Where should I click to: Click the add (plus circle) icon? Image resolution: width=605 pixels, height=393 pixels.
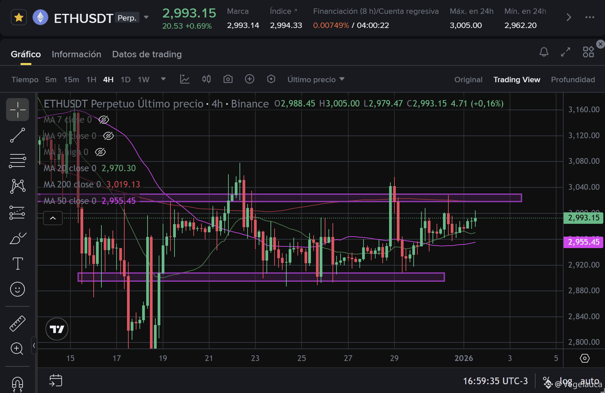tap(250, 79)
